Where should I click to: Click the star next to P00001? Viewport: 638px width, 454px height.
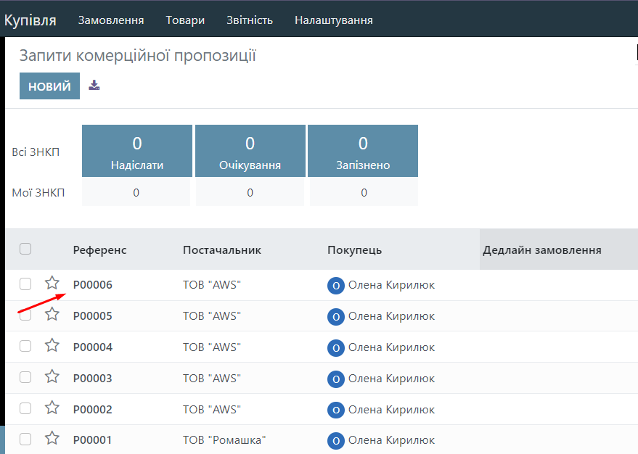[x=52, y=438]
